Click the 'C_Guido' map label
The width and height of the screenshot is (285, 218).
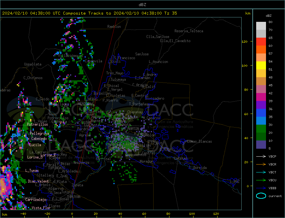pyautogui.click(x=42, y=99)
